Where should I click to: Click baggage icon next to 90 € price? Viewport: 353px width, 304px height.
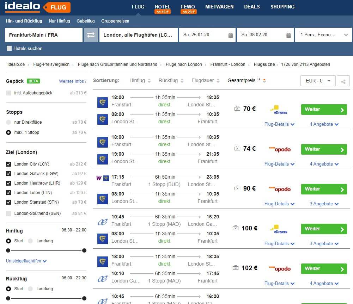point(237,188)
